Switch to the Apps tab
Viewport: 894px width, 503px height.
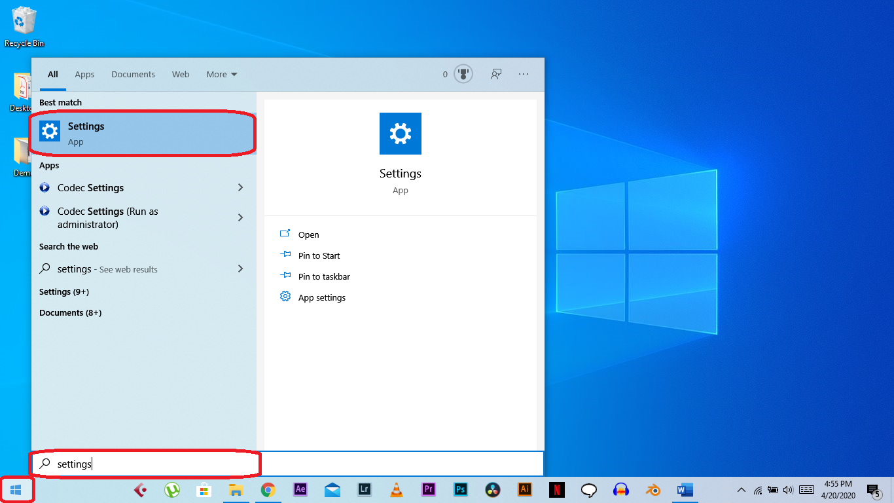(x=84, y=75)
